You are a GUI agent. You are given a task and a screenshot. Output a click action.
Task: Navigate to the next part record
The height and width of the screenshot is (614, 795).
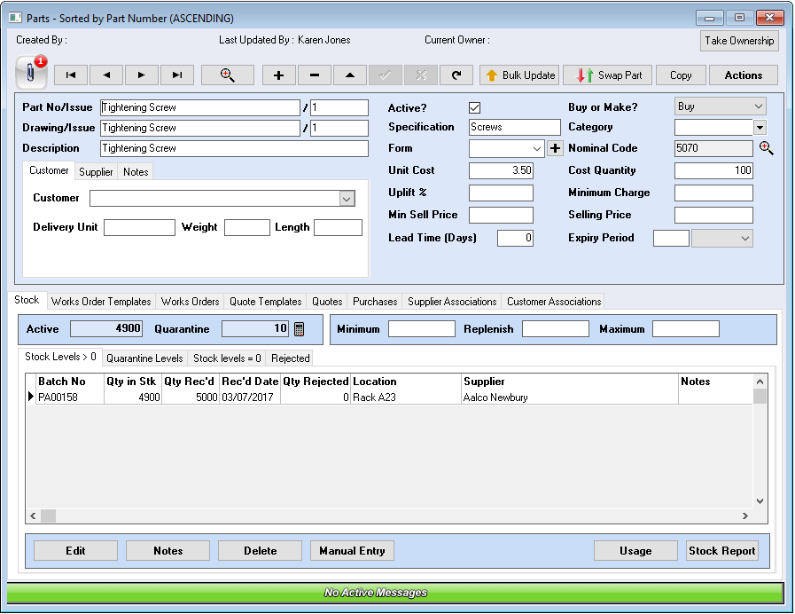[x=142, y=75]
